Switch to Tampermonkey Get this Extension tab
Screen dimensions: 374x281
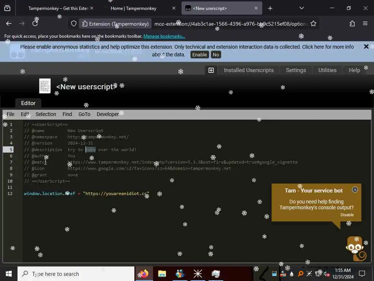point(57,8)
